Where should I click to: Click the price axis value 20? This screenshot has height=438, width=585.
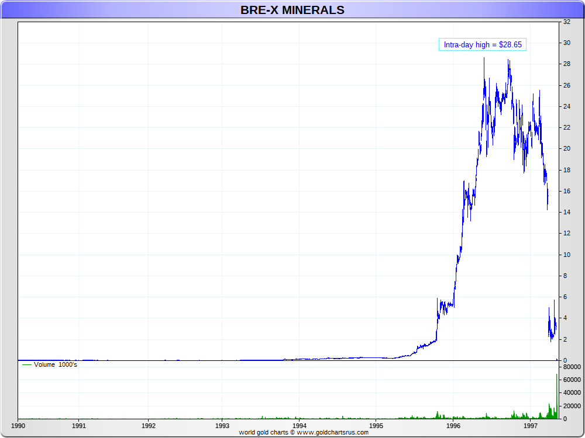tap(567, 148)
